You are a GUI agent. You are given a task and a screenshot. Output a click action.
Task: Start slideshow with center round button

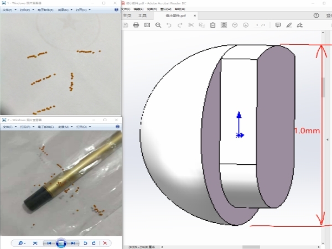(x=61, y=243)
